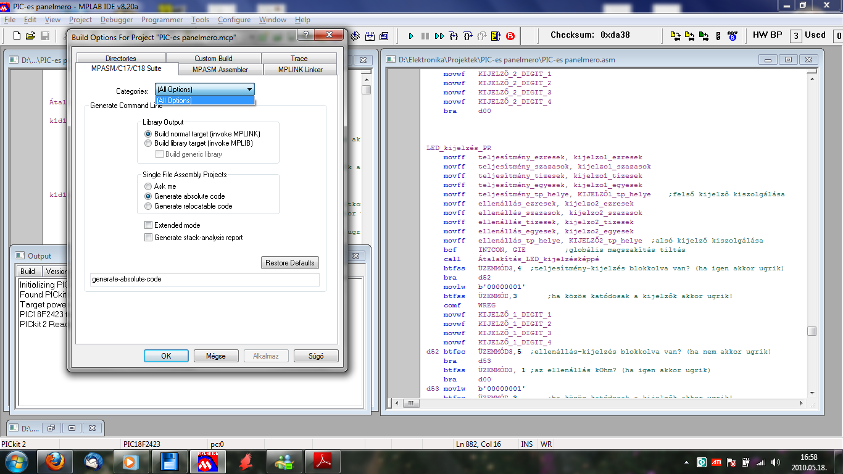Switch to the MPLINK Linker tab
This screenshot has width=843, height=474.
coord(301,70)
